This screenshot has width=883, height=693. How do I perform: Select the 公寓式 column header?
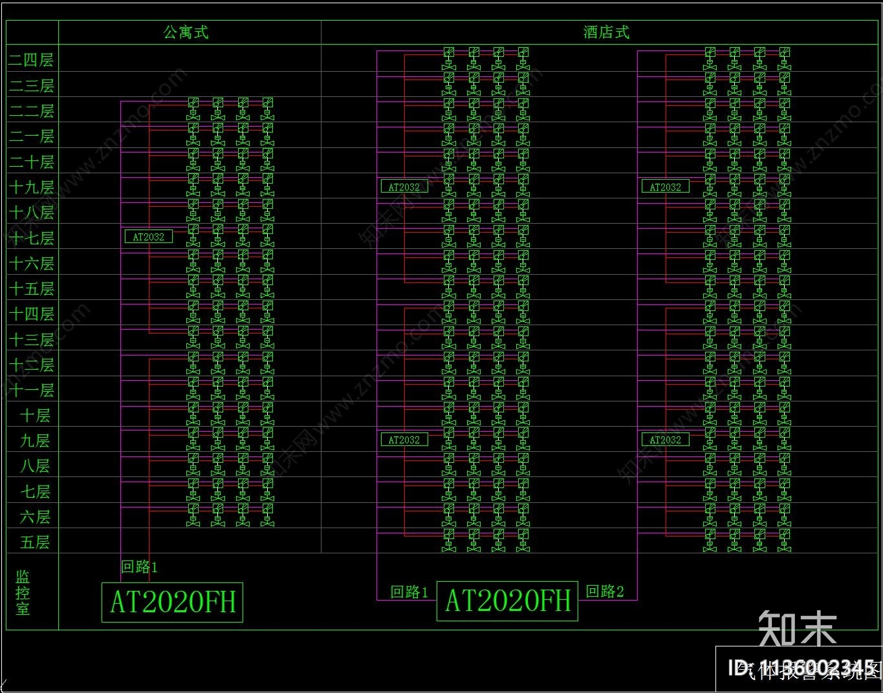pos(186,32)
